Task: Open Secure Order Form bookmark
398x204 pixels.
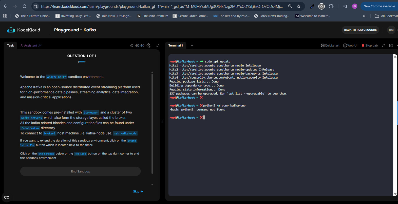Action: pyautogui.click(x=190, y=16)
